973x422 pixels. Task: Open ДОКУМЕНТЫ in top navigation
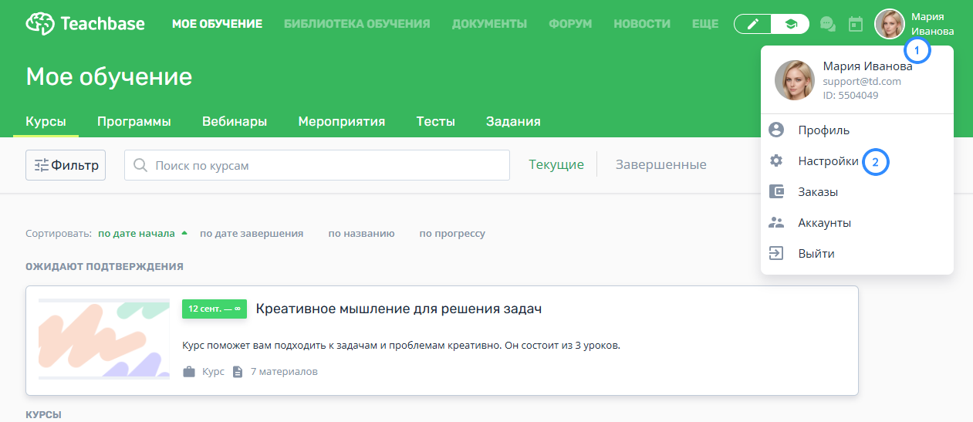tap(489, 24)
